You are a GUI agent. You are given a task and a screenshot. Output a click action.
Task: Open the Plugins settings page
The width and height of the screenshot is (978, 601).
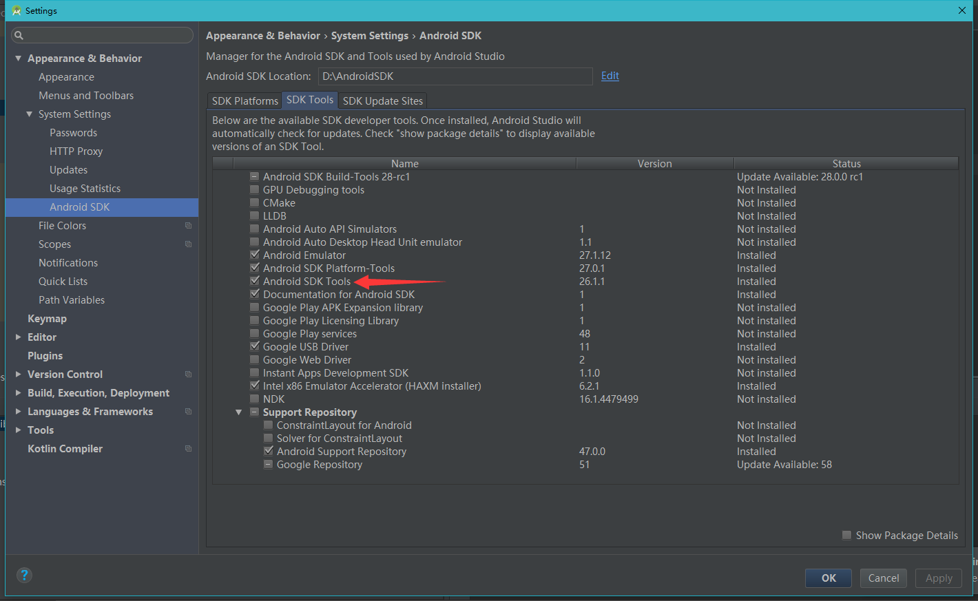pyautogui.click(x=45, y=356)
